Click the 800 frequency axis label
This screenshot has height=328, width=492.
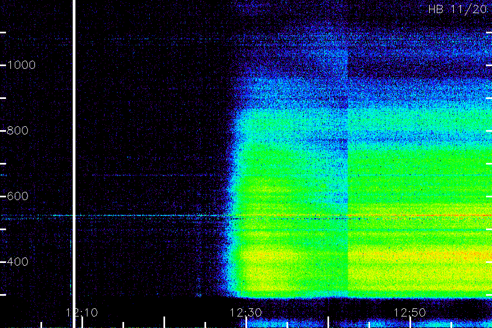click(x=17, y=131)
